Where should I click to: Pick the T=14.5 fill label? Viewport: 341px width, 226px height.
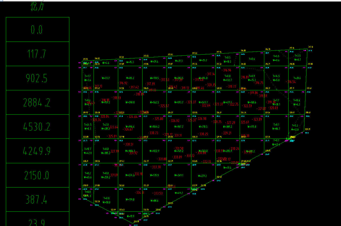pyautogui.click(x=276, y=76)
